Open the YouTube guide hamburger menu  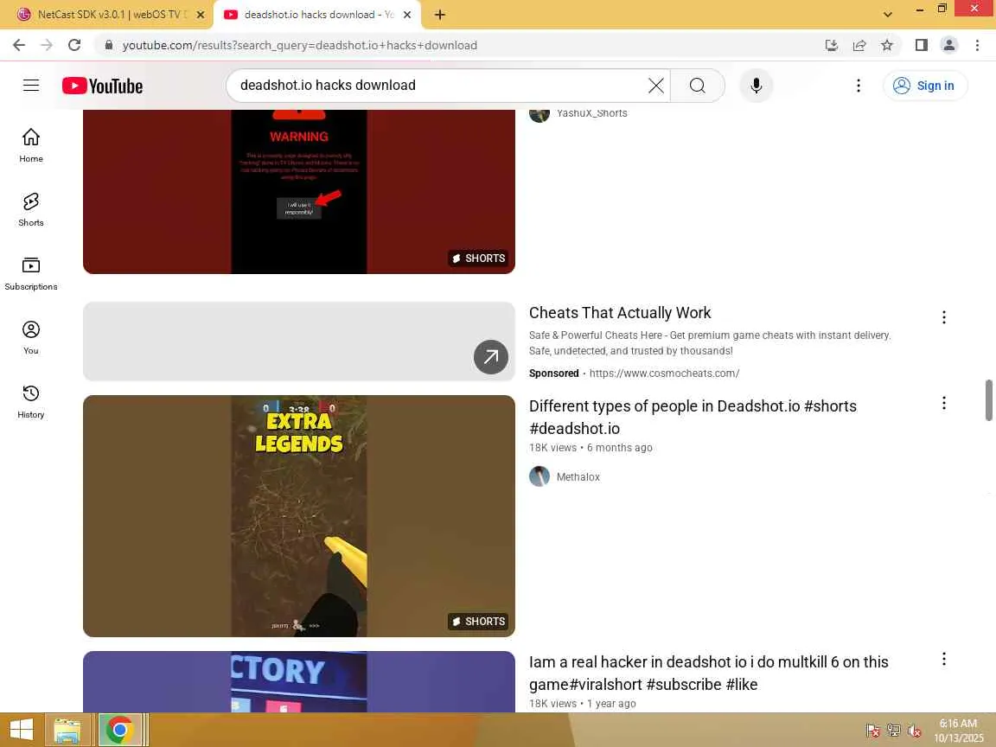pyautogui.click(x=31, y=85)
